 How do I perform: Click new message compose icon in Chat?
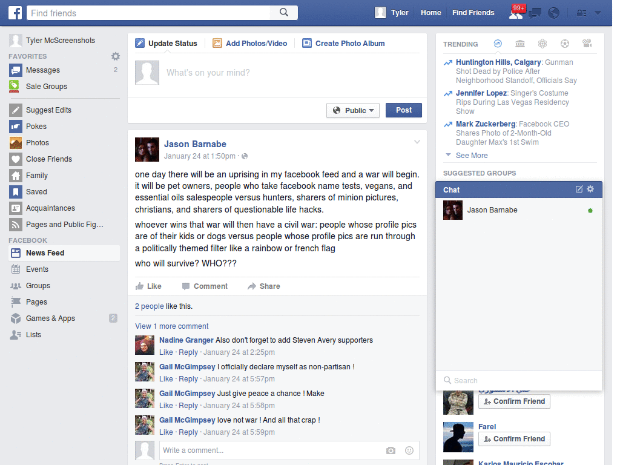coord(579,189)
